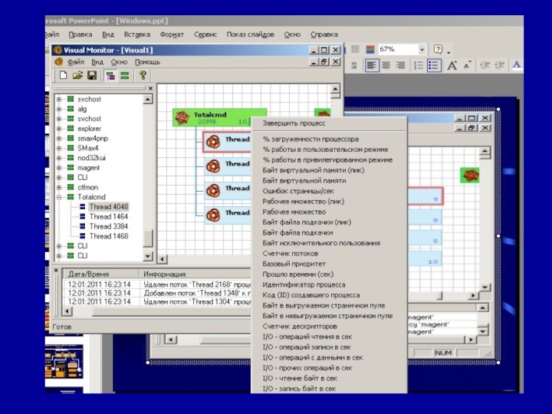Click the decrease indent icon in PowerPoint
This screenshot has width=552, height=414.
click(x=485, y=65)
